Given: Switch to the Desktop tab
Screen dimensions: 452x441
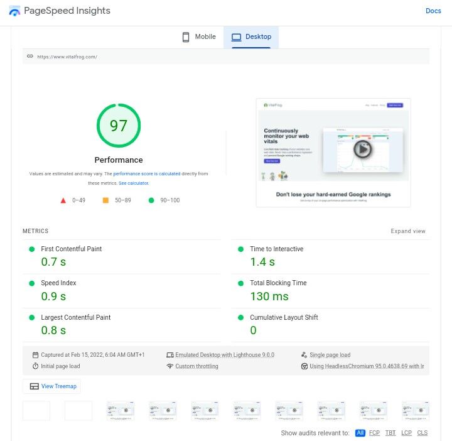Looking at the screenshot, I should [x=251, y=37].
